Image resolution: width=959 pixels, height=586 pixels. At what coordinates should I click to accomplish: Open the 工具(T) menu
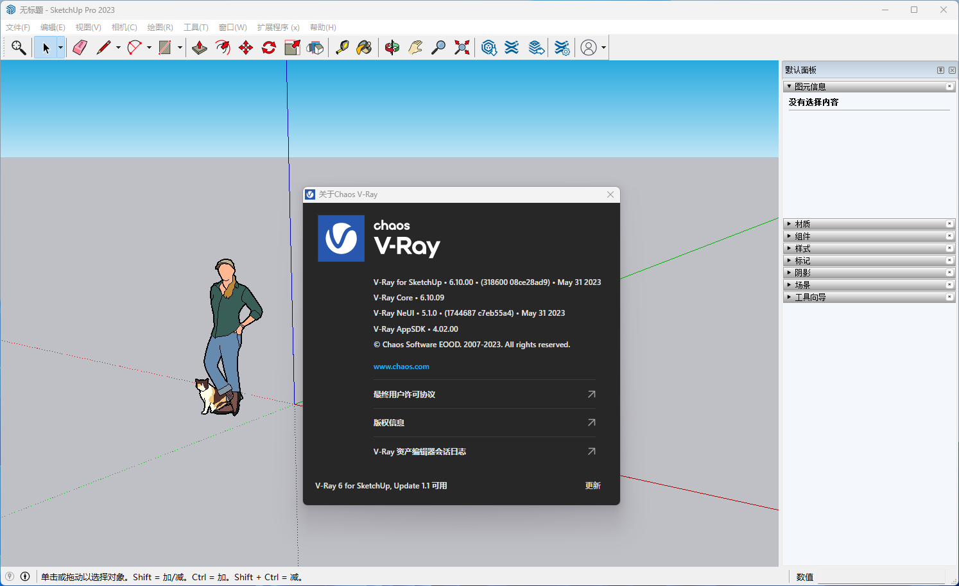click(196, 28)
